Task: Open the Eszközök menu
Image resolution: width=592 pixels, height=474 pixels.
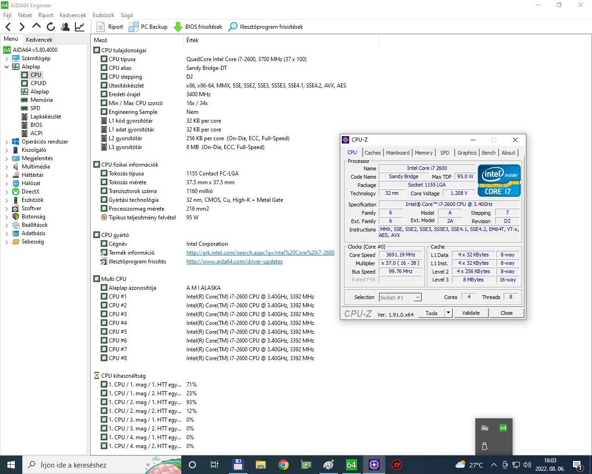Action: tap(103, 15)
